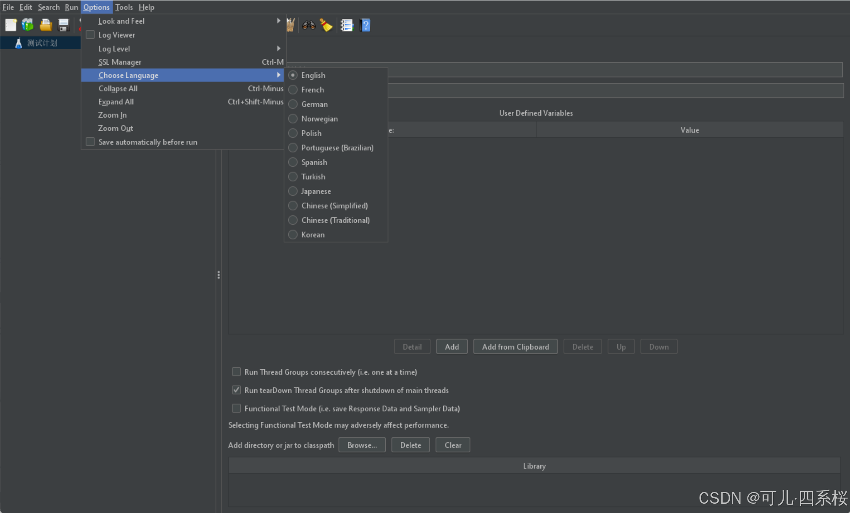Click the Save floppy disk icon
Viewport: 850px width, 513px height.
tap(63, 25)
